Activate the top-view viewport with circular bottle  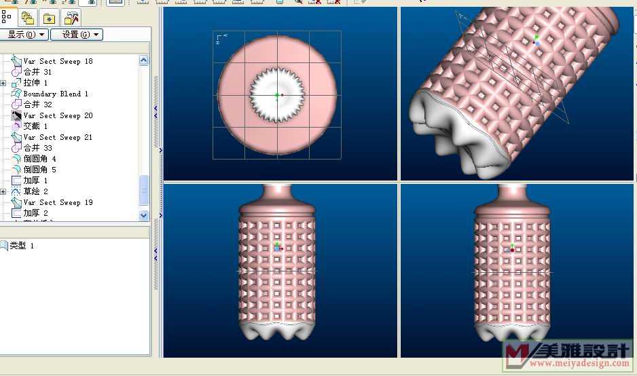(x=280, y=94)
